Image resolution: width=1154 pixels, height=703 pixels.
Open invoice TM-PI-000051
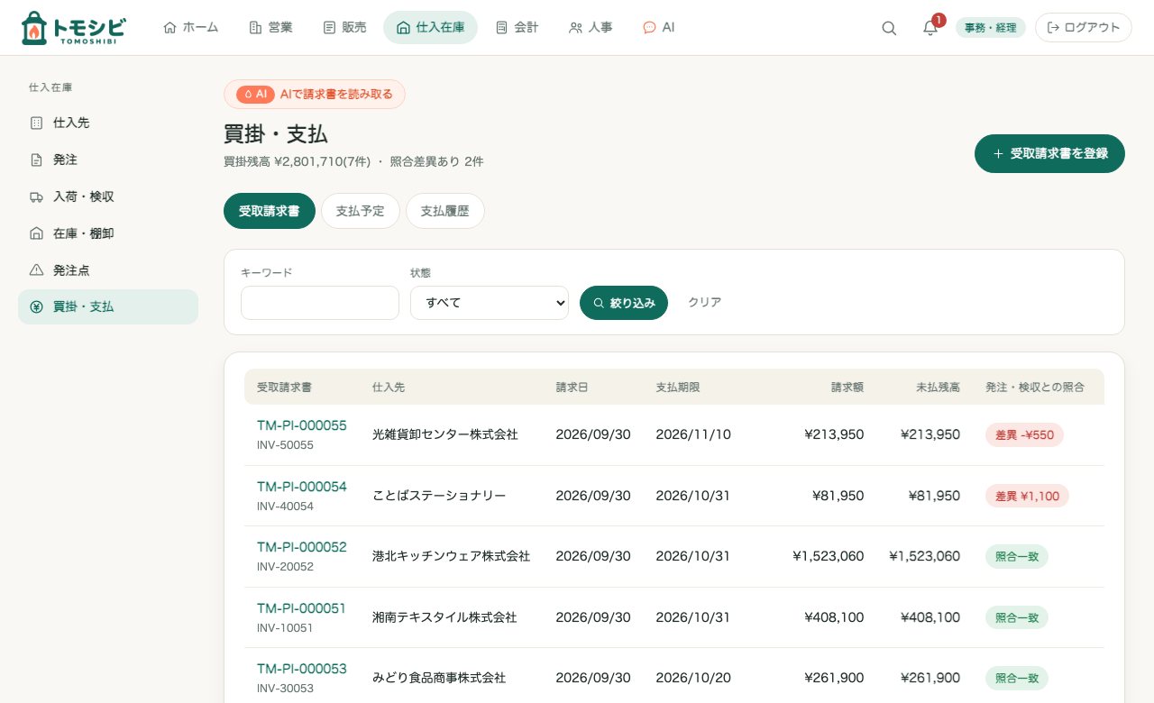tap(301, 608)
